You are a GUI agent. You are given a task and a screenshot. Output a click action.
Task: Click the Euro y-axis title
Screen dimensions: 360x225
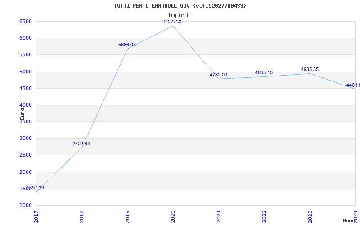22,114
